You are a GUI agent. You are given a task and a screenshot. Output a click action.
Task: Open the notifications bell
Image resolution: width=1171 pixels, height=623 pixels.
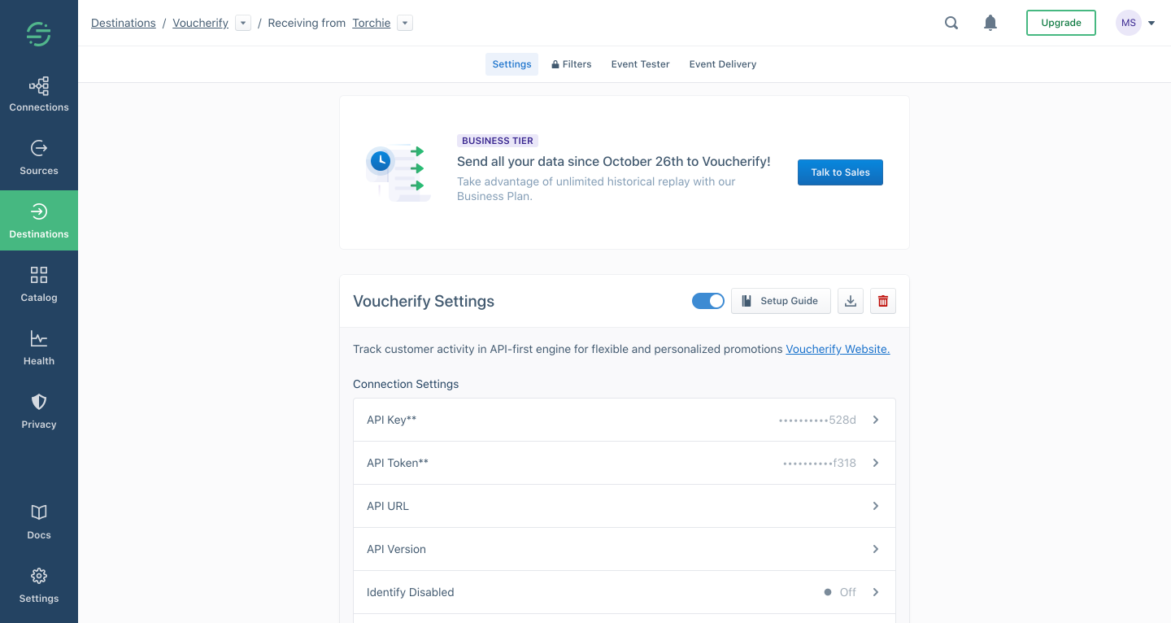[990, 23]
